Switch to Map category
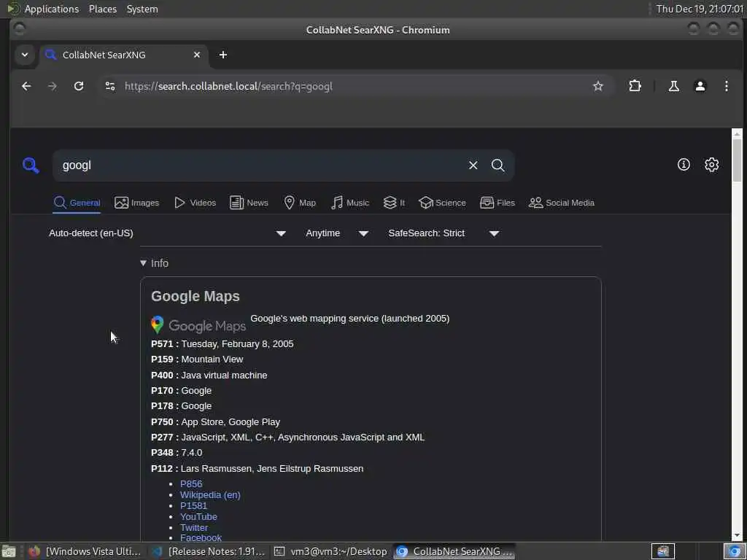This screenshot has height=560, width=747. pos(300,203)
